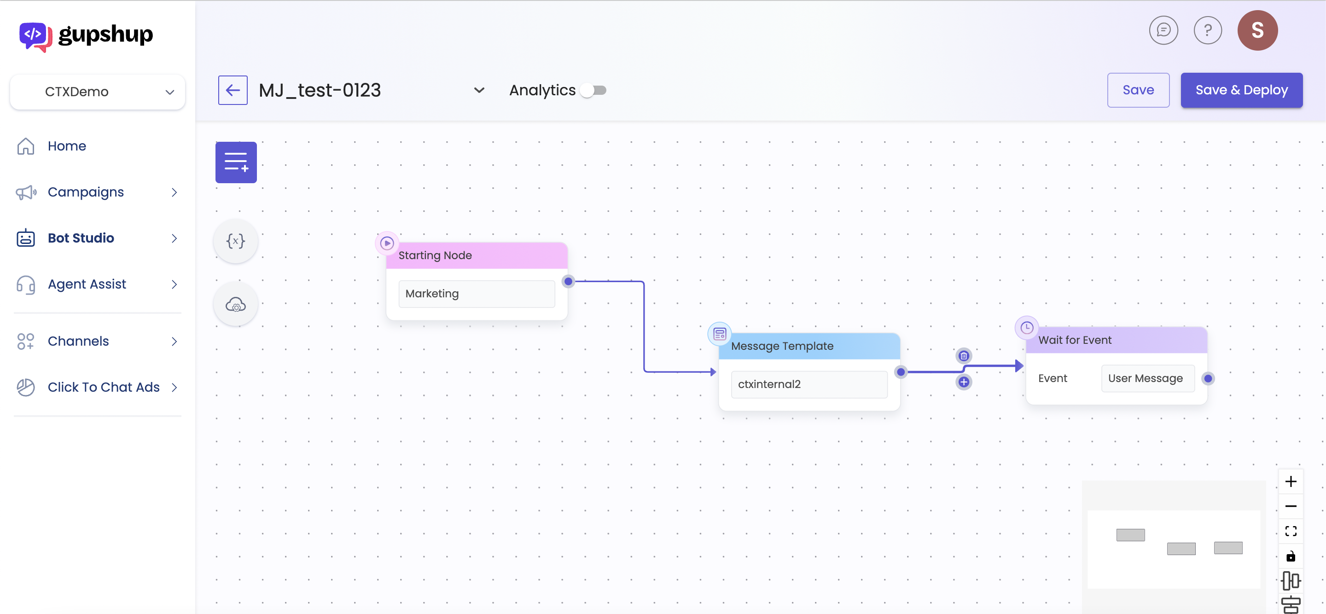Screen dimensions: 1326x614
Task: Zoom out of the canvas
Action: pyautogui.click(x=1291, y=506)
